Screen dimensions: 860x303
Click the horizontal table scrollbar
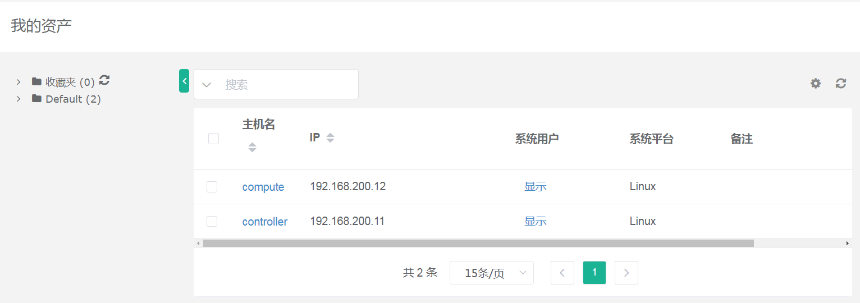[x=478, y=243]
